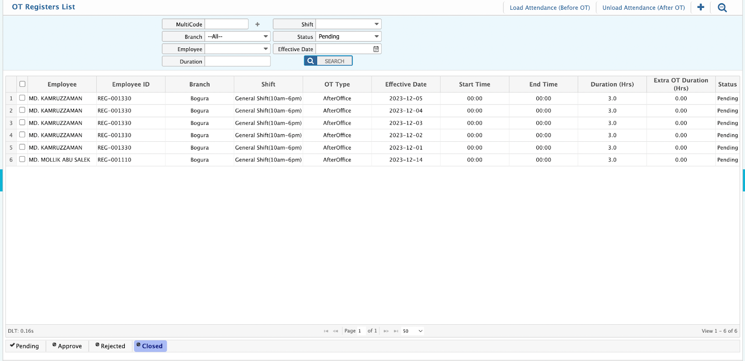Open the Effective Date calendar icon
This screenshot has width=745, height=361.
tap(376, 49)
